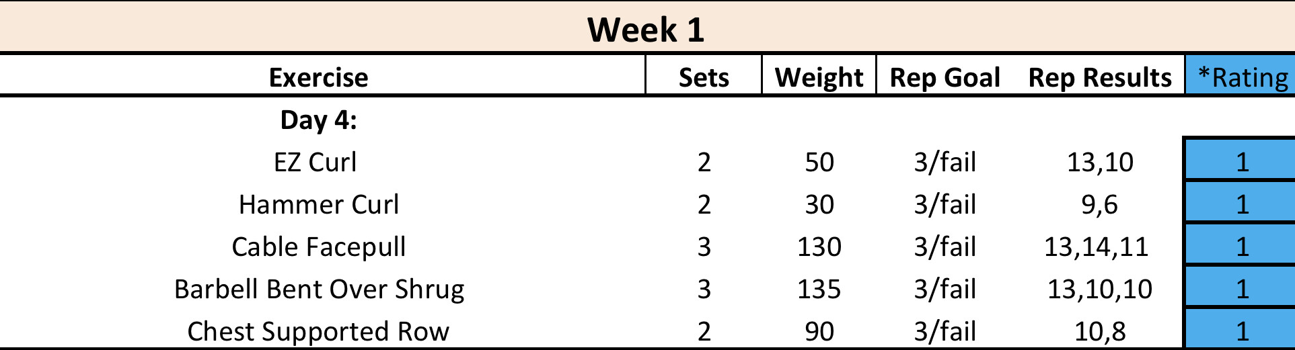Select rep results 13,14,11 cell

[1097, 247]
